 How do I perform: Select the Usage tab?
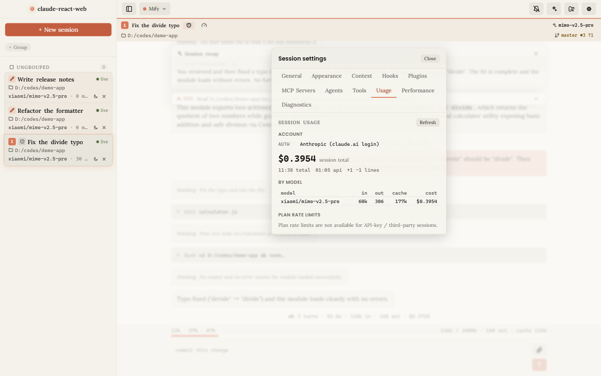384,91
